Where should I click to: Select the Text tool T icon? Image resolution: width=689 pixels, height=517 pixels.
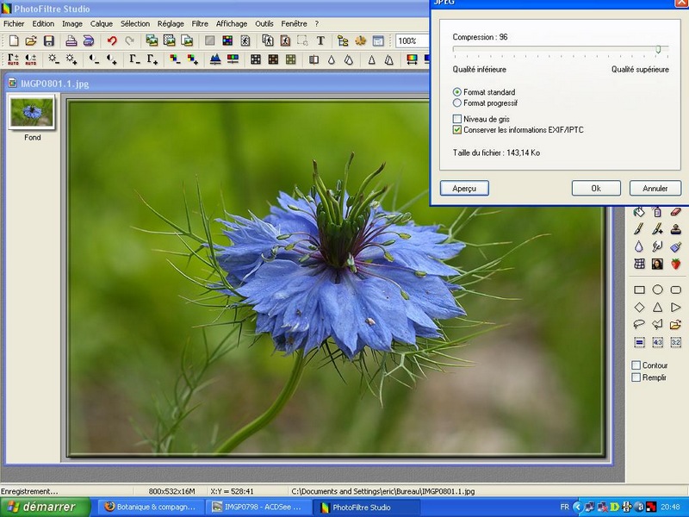[320, 40]
